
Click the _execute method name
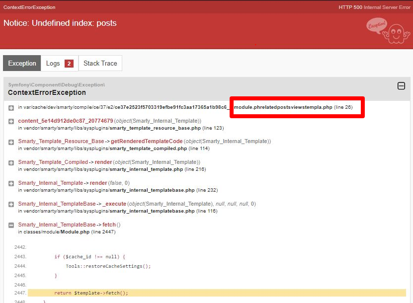tap(114, 204)
